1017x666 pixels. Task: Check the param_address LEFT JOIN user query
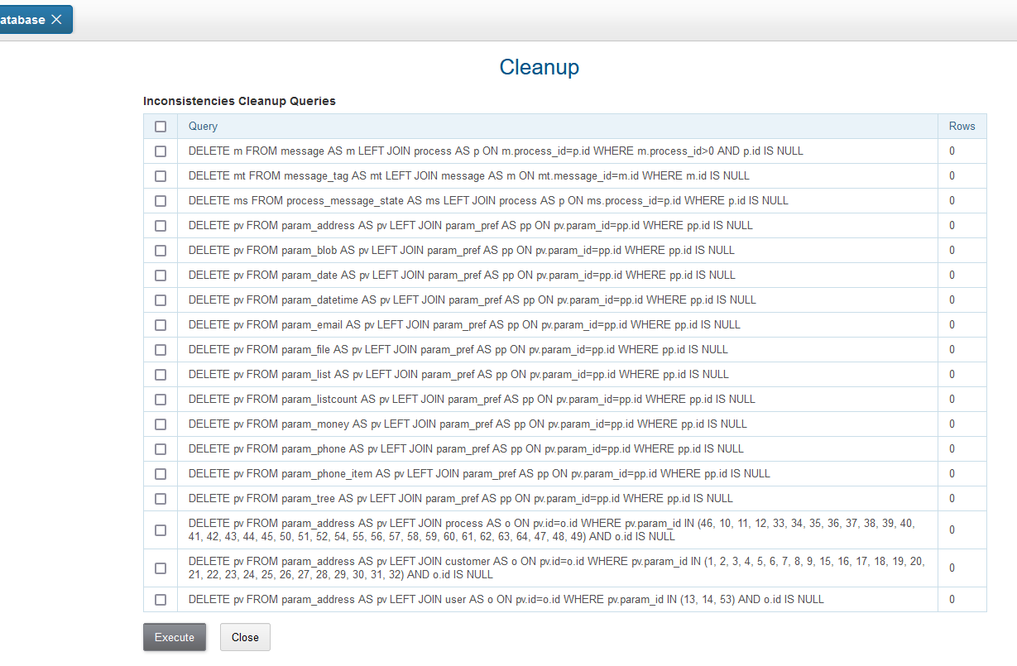[x=161, y=600]
